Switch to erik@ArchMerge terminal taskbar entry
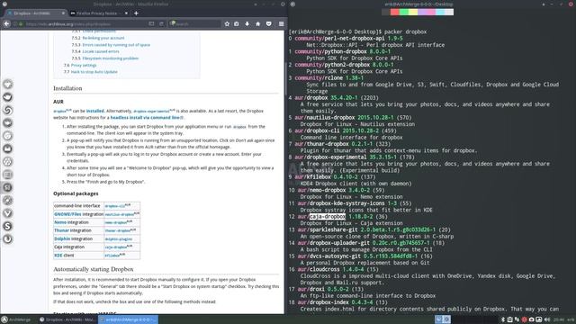The image size is (576, 324). [128, 319]
